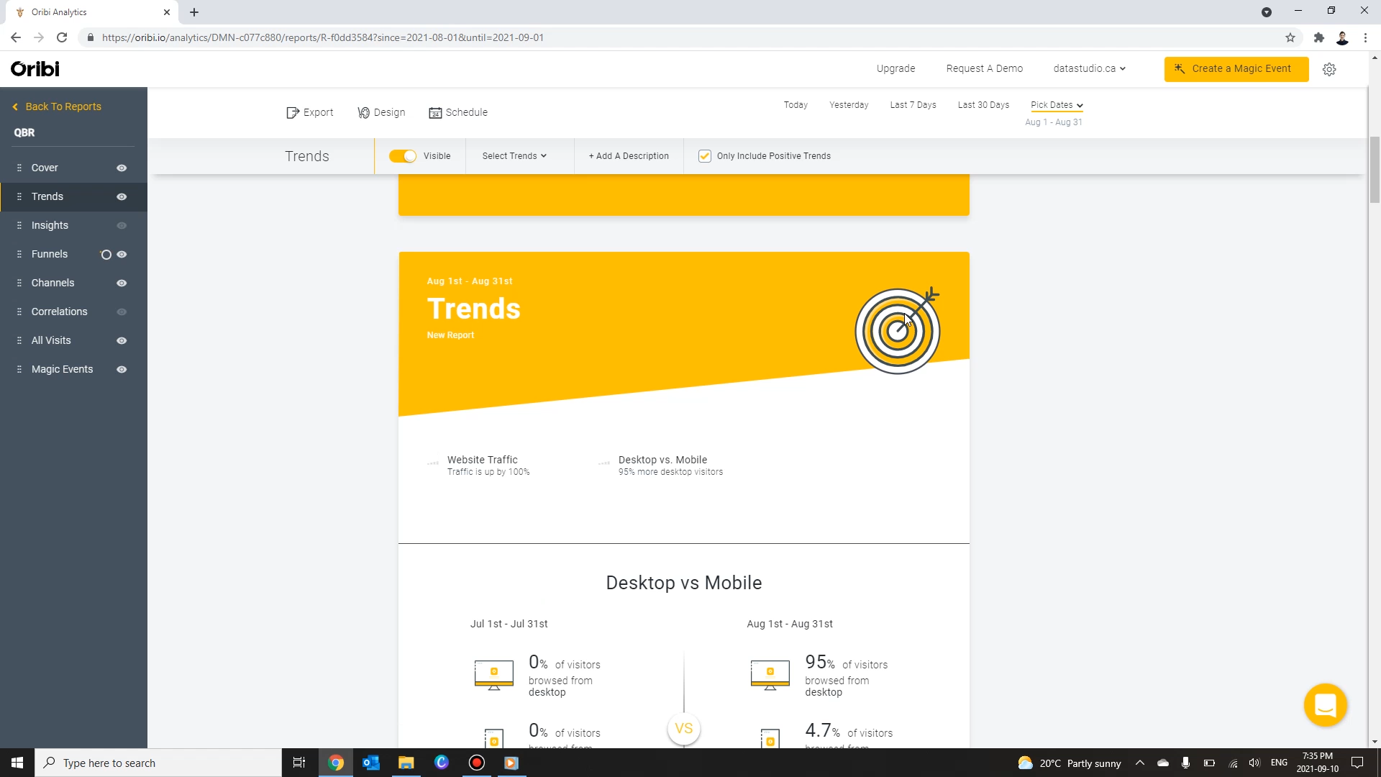The height and width of the screenshot is (777, 1381).
Task: Hide the Cover section with its eye toggle
Action: click(x=122, y=168)
